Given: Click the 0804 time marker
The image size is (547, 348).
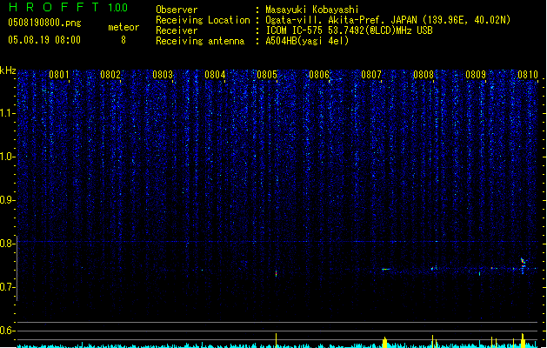Looking at the screenshot, I should [215, 75].
